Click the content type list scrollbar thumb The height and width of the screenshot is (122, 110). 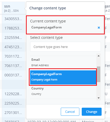click(98, 74)
